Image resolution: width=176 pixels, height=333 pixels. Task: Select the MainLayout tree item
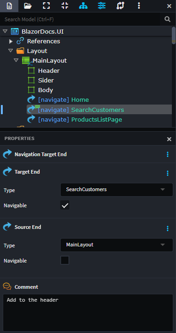(50, 61)
